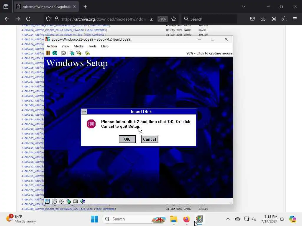Toggle Firefox reader view icon

point(152,19)
